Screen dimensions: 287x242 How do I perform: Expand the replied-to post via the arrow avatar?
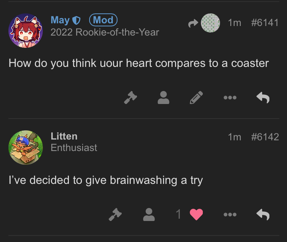tap(205, 23)
